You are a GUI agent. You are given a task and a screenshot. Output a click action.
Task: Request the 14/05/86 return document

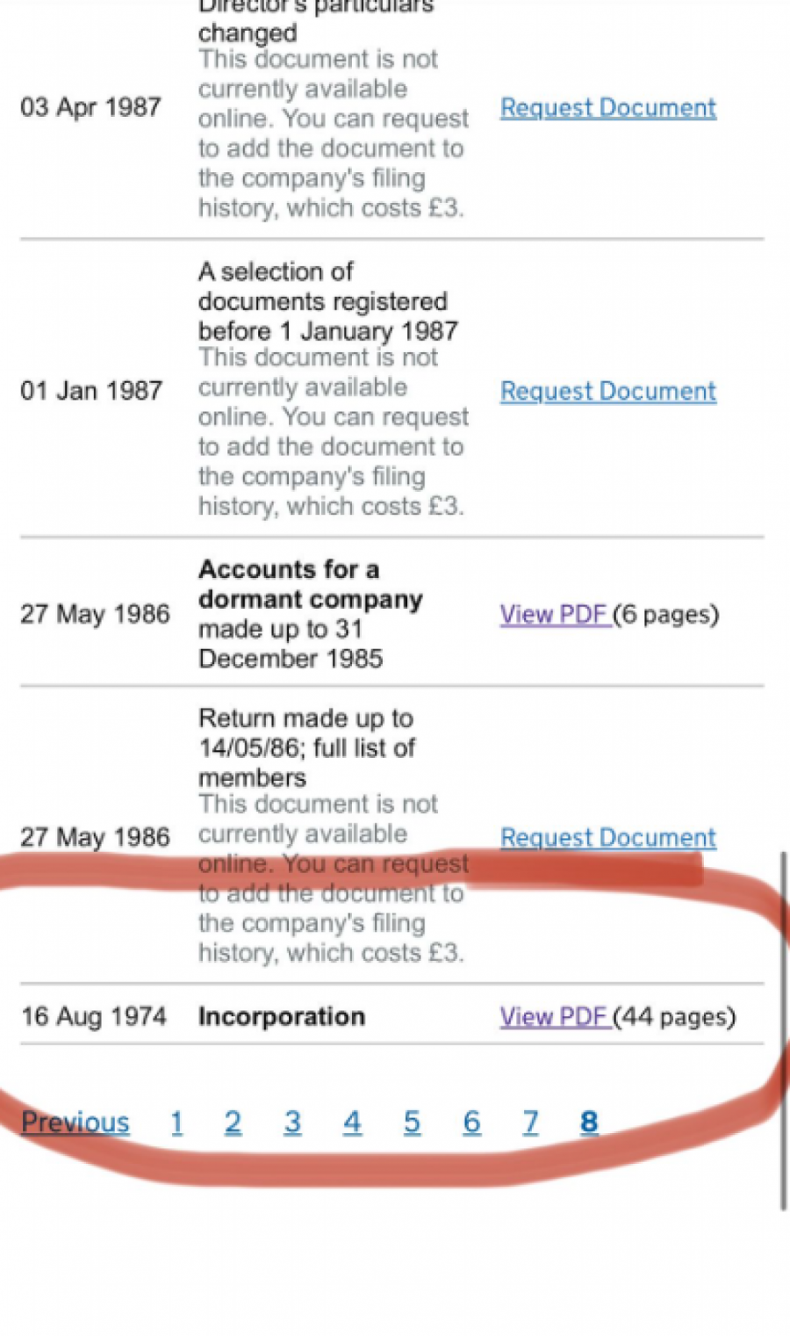(x=607, y=838)
